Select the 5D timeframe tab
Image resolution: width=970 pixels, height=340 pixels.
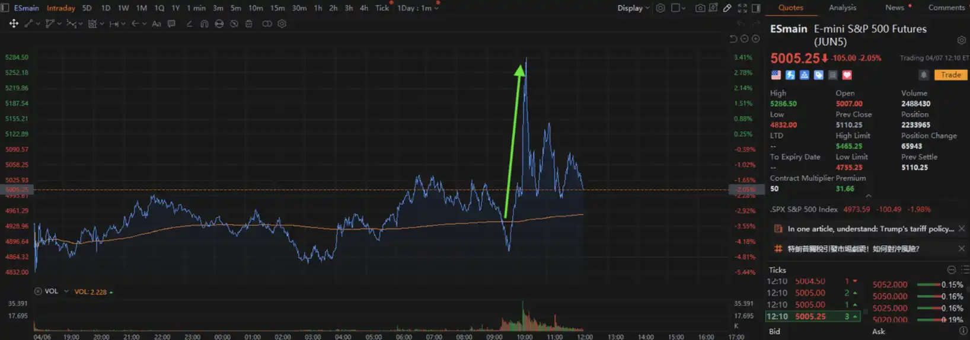click(x=87, y=8)
